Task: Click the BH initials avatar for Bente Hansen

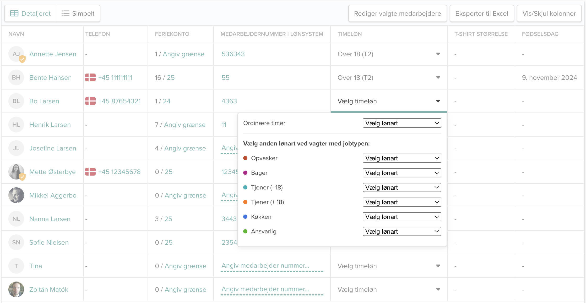Action: [16, 77]
